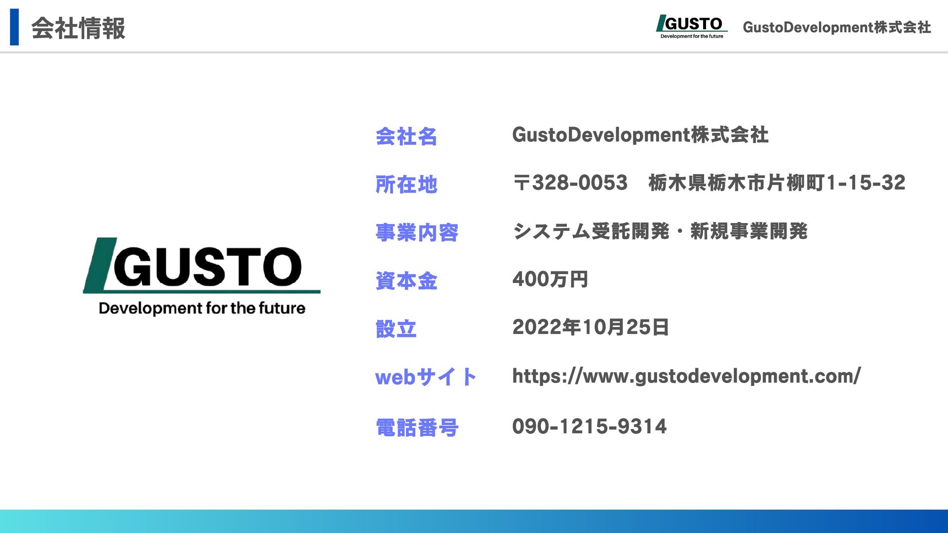Select the slide title 会社情報
The image size is (948, 533).
point(79,28)
